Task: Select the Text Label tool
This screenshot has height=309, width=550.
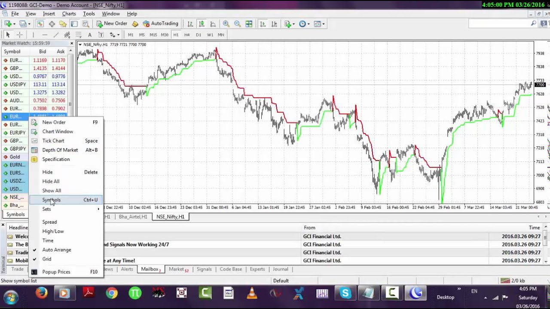Action: pyautogui.click(x=101, y=35)
